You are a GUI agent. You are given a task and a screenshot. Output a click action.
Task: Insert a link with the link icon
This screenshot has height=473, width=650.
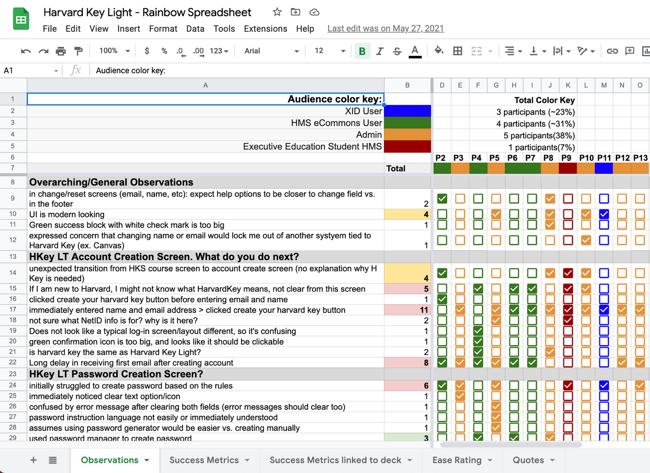tap(612, 51)
